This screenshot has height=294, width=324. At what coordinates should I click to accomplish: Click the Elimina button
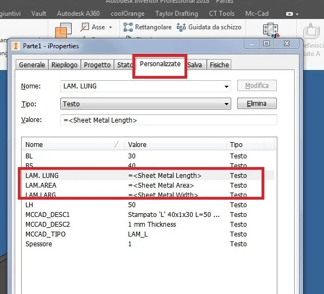coord(257,103)
